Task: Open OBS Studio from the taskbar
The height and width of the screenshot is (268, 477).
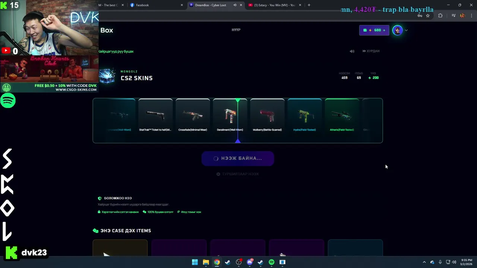Action: pyautogui.click(x=239, y=262)
